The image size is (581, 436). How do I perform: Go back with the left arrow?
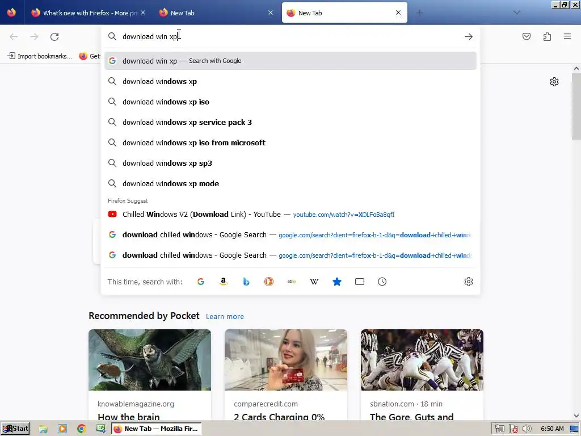pos(14,37)
